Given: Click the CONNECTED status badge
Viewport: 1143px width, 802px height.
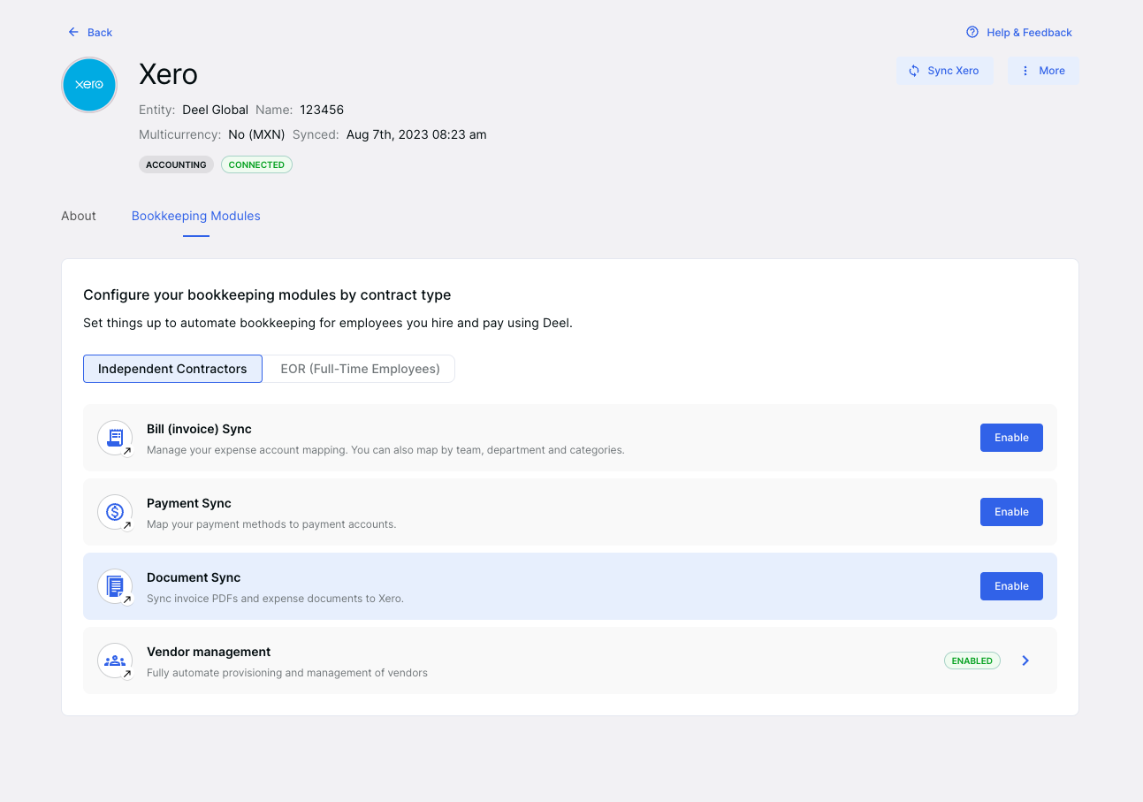Looking at the screenshot, I should coord(256,164).
